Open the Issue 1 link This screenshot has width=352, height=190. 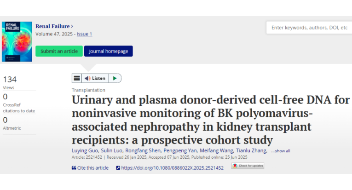click(84, 34)
